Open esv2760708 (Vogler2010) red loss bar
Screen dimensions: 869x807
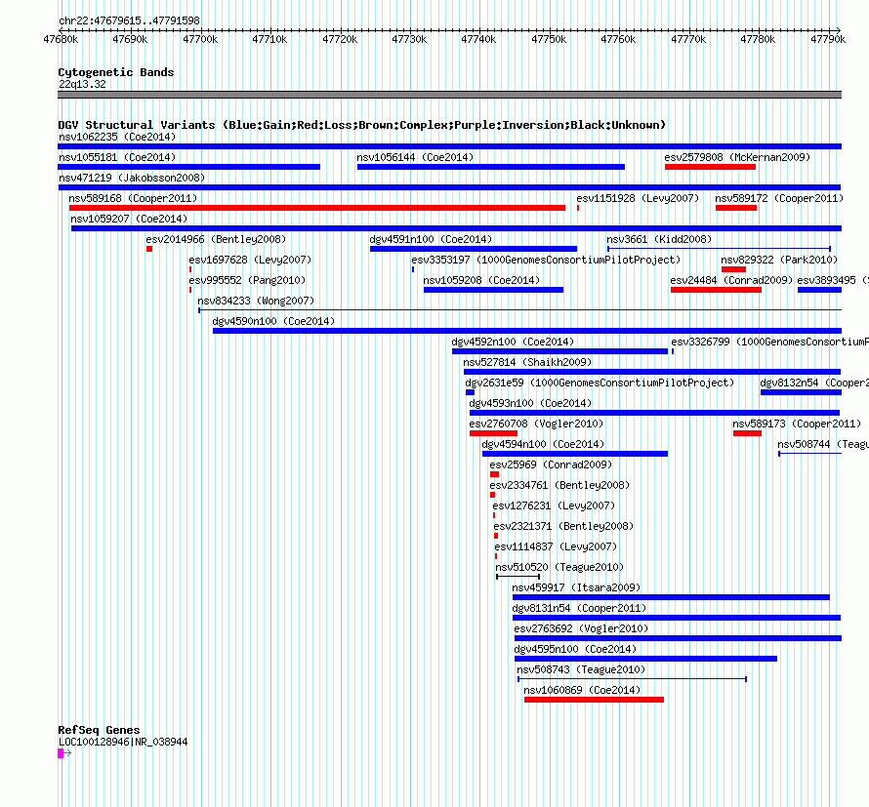pyautogui.click(x=493, y=433)
